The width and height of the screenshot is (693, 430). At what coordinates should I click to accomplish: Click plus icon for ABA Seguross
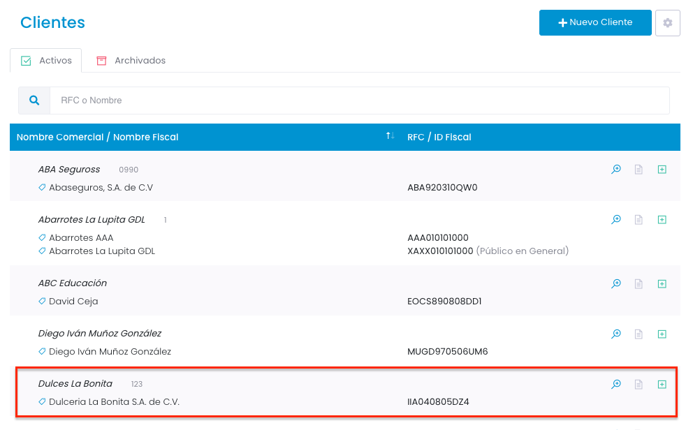(662, 169)
